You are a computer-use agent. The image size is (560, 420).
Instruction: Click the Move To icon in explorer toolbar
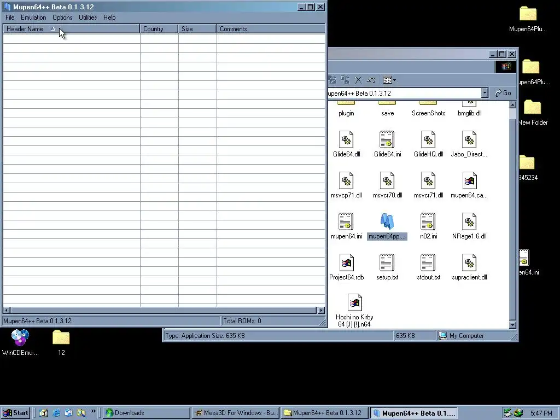pos(332,80)
